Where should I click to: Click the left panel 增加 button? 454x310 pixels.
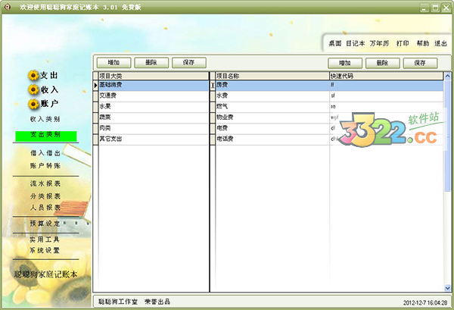pyautogui.click(x=113, y=63)
